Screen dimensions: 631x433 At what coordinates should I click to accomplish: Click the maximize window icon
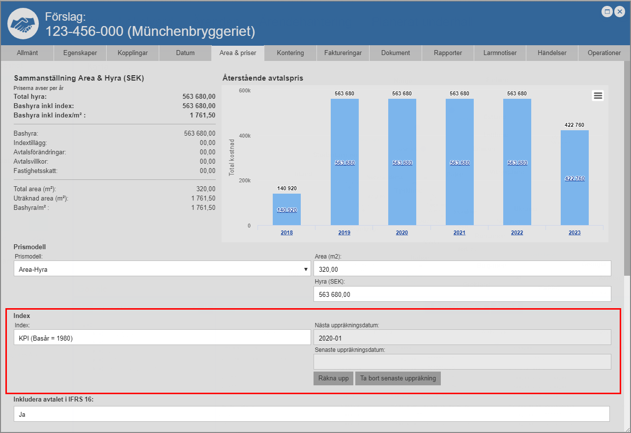pos(607,11)
